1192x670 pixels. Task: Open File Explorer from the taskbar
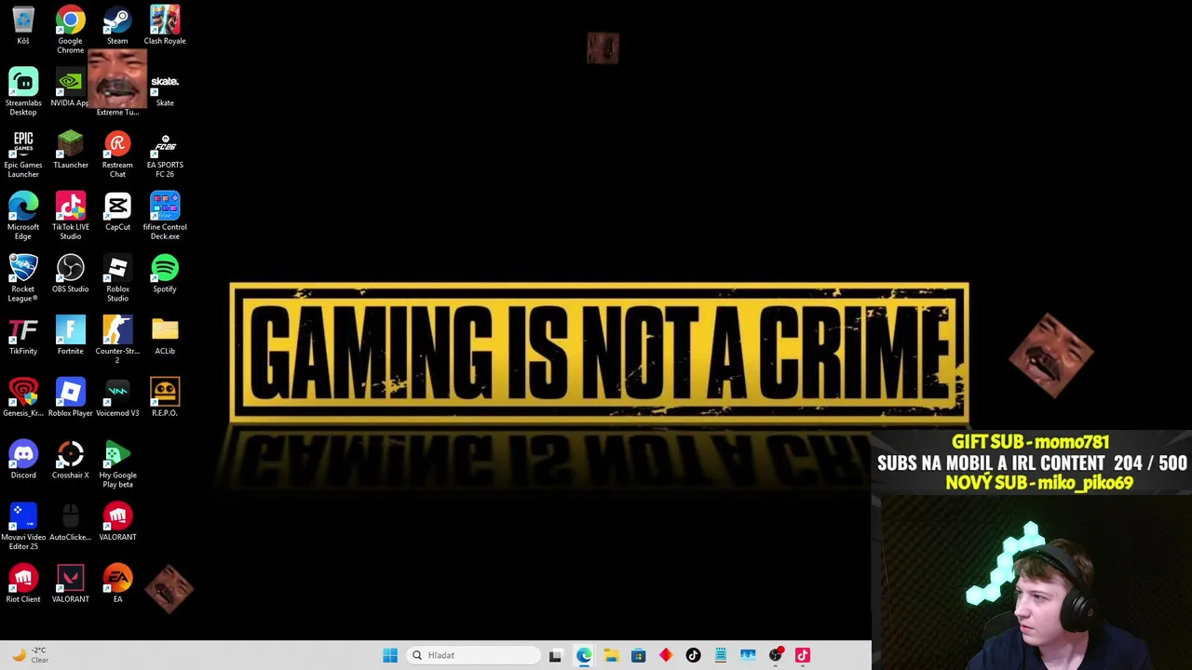(611, 655)
